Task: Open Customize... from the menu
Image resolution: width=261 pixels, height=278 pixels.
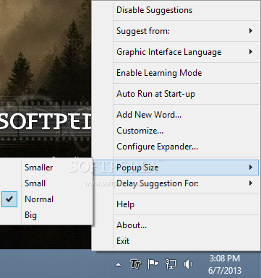Action: point(176,131)
